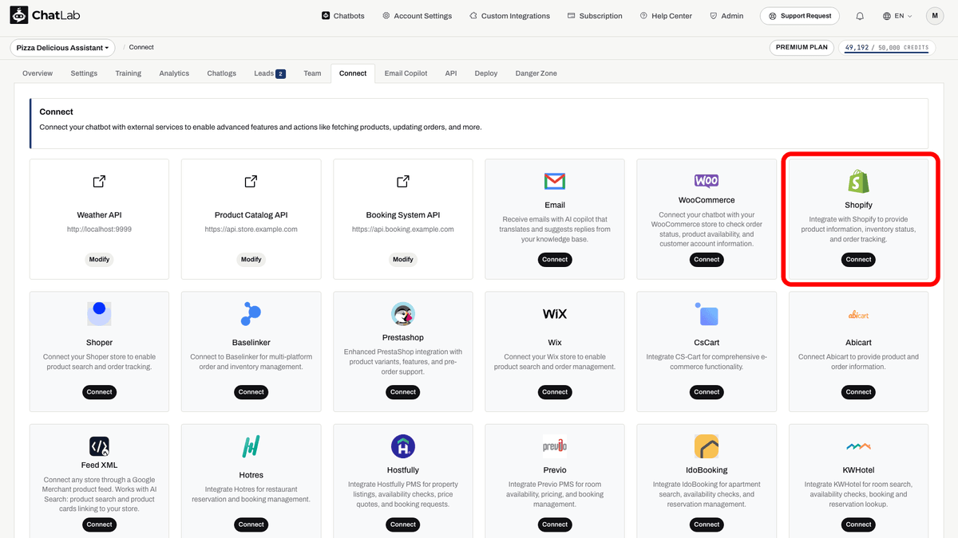Click the 'Connect' breadcrumb text

[141, 47]
